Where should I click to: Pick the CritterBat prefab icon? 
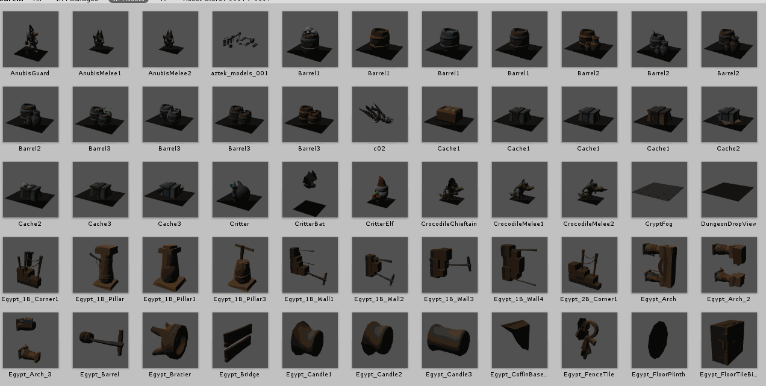(310, 190)
